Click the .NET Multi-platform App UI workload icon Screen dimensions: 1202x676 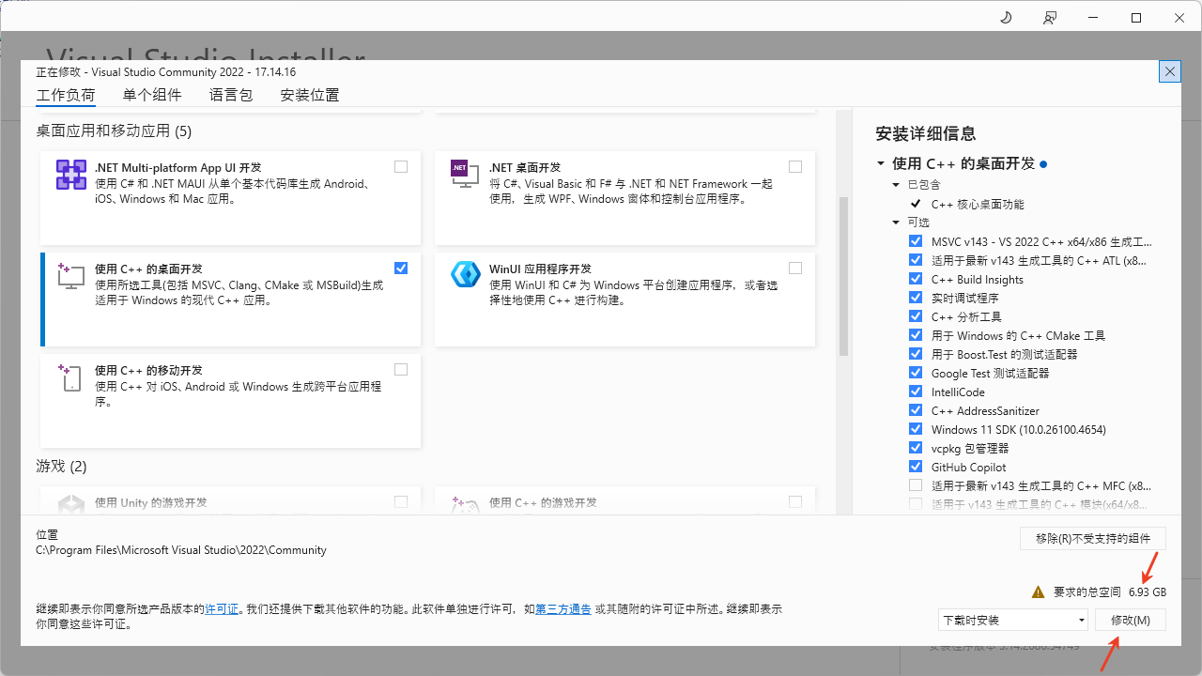point(71,175)
